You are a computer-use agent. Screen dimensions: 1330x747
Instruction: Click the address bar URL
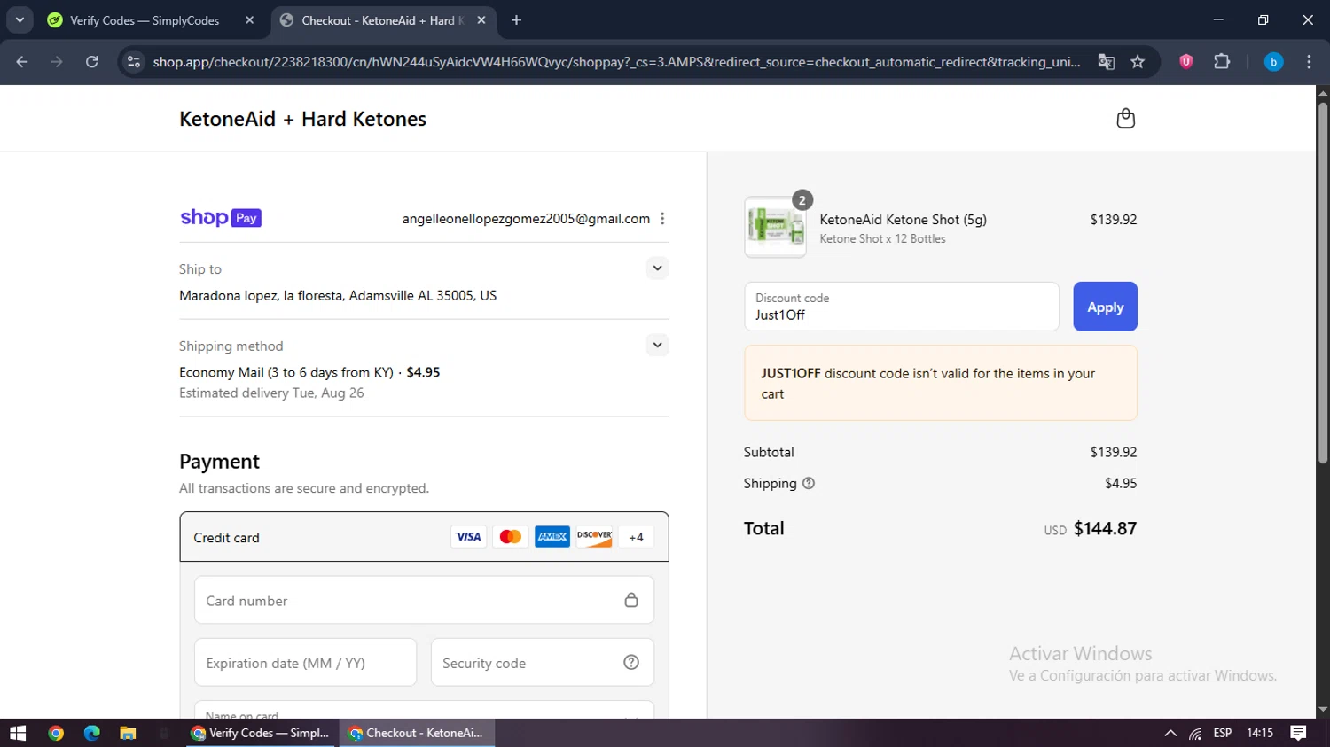click(616, 62)
